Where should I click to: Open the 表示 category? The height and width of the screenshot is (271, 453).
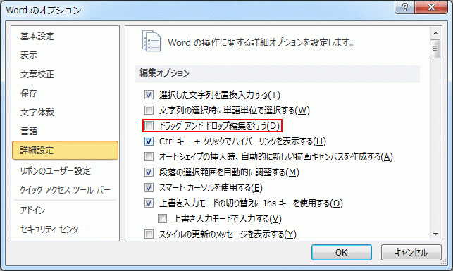click(x=66, y=55)
